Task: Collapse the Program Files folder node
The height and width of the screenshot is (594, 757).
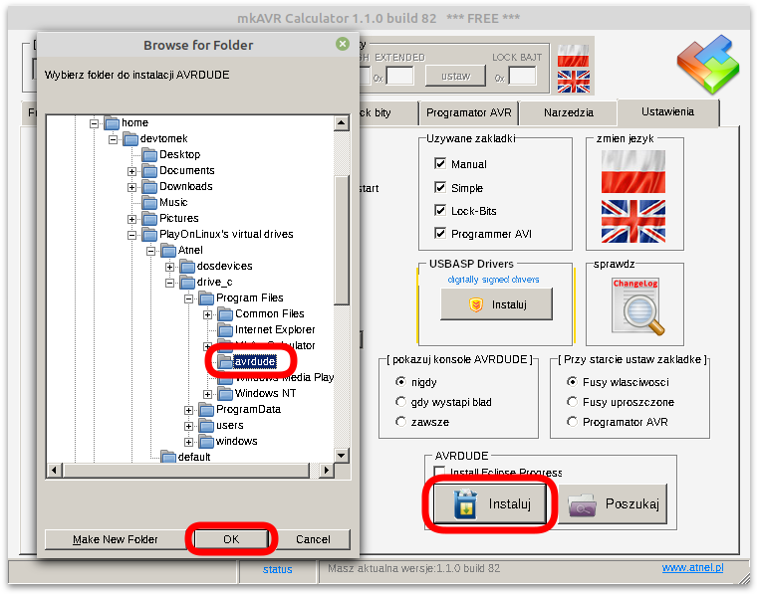Action: tap(187, 297)
